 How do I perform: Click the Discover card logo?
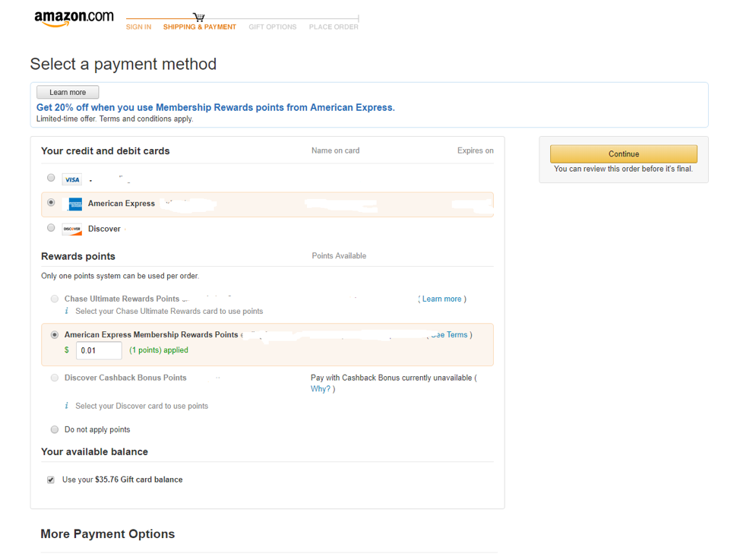[72, 229]
